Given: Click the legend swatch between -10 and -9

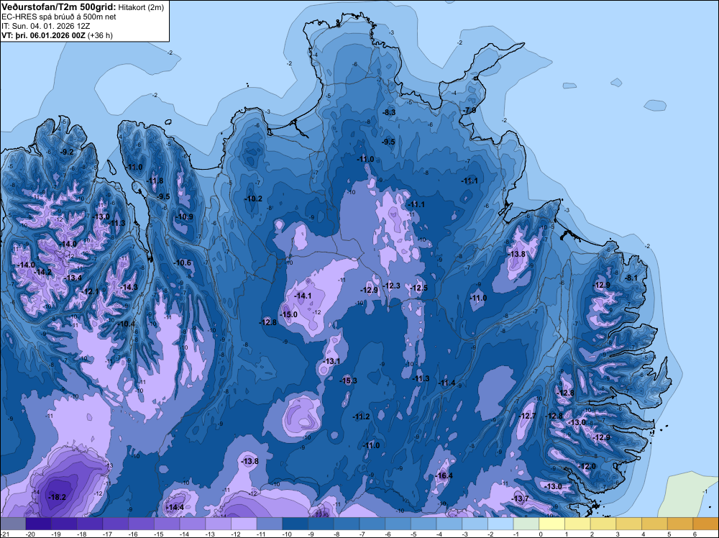Looking at the screenshot, I should point(296,524).
